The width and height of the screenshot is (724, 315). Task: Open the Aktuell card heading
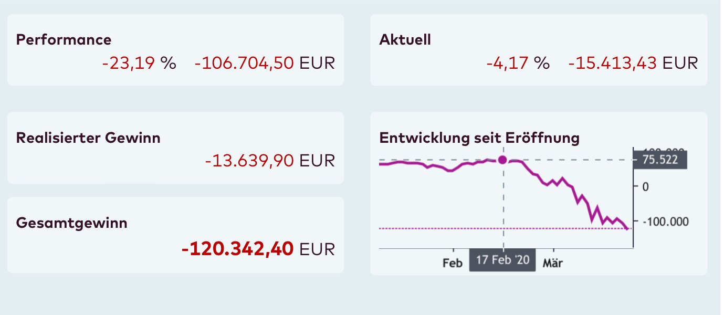[405, 40]
